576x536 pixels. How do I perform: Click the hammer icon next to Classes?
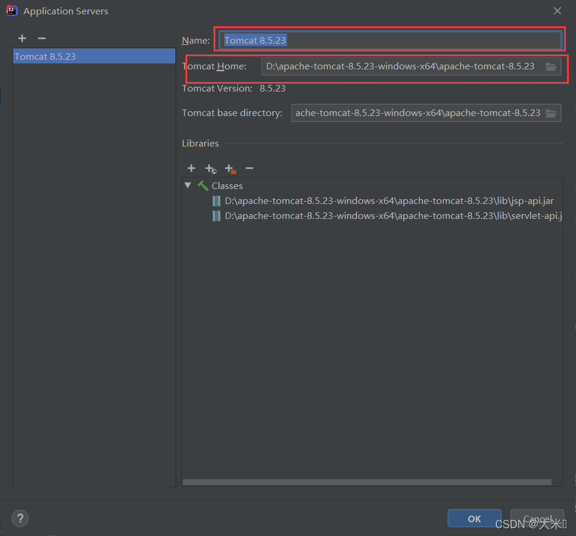(203, 185)
